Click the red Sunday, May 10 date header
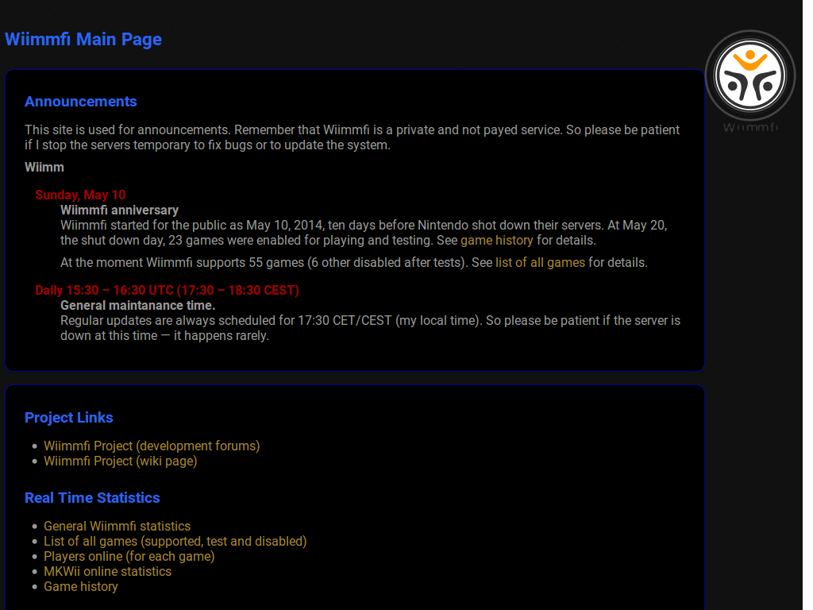 80,195
